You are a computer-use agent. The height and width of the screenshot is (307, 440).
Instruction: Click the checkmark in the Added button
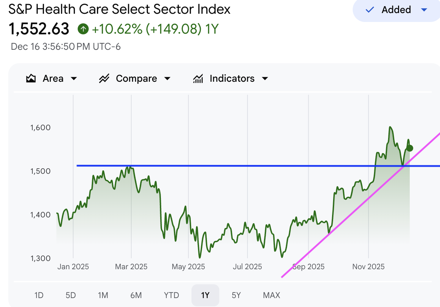click(x=370, y=10)
